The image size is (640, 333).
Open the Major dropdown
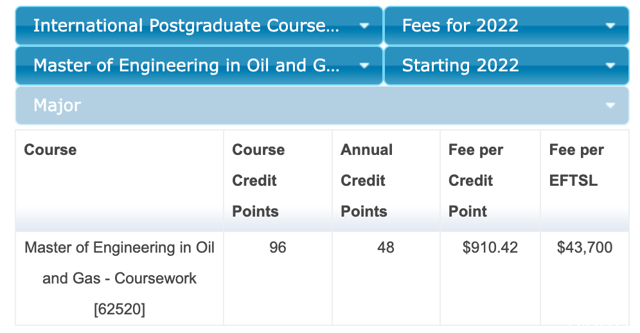(322, 105)
